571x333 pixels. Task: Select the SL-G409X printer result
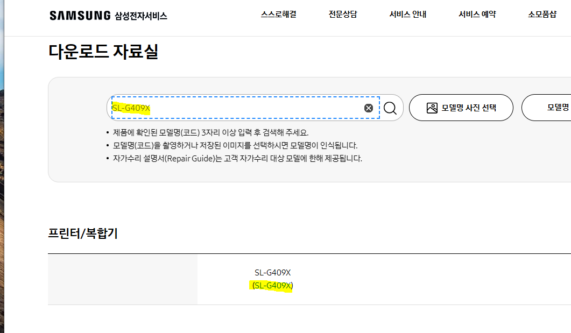273,273
